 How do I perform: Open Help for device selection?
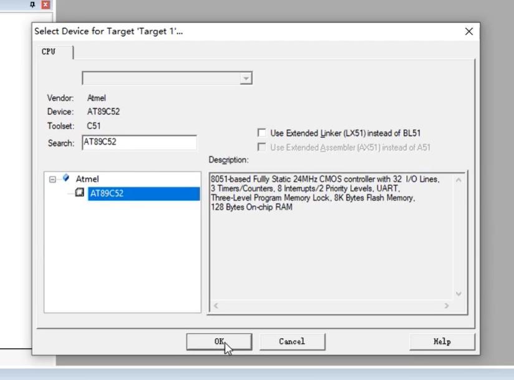442,342
